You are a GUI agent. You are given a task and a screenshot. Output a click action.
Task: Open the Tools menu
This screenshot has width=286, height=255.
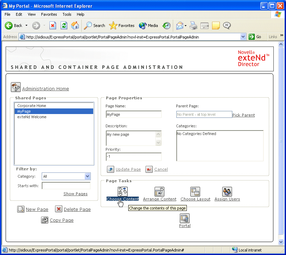pyautogui.click(x=67, y=14)
